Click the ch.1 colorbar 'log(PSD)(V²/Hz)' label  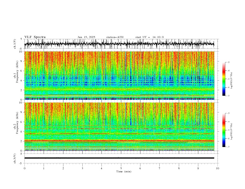click(232, 81)
